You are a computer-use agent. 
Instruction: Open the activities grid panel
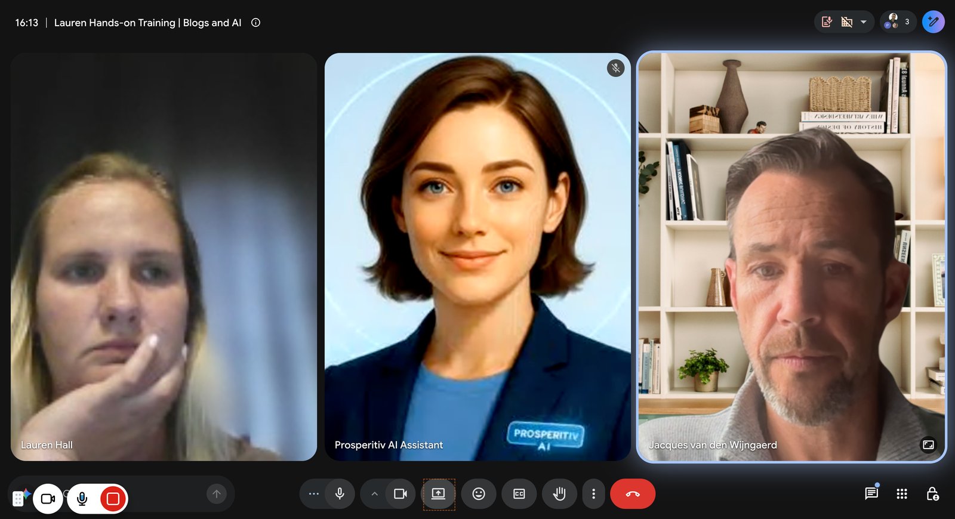click(902, 494)
